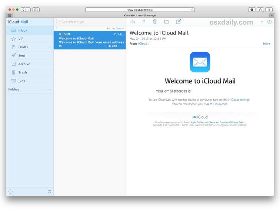Image resolution: width=280 pixels, height=211 pixels.
Task: Collapse the mailbox sidebar arrow
Action: pyautogui.click(x=56, y=29)
